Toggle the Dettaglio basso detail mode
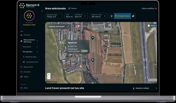Image resolution: width=176 pixels, height=103 pixels. [x=122, y=16]
